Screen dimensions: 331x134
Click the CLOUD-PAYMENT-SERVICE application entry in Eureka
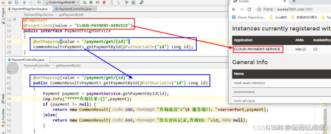tap(257, 50)
